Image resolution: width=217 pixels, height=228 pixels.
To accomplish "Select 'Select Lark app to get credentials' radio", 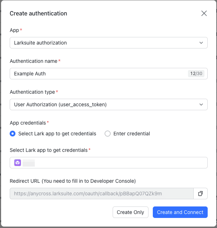I will point(13,134).
